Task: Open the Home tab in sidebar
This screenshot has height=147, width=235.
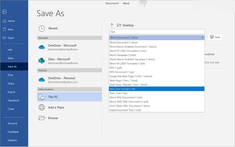Action: pos(14,21)
